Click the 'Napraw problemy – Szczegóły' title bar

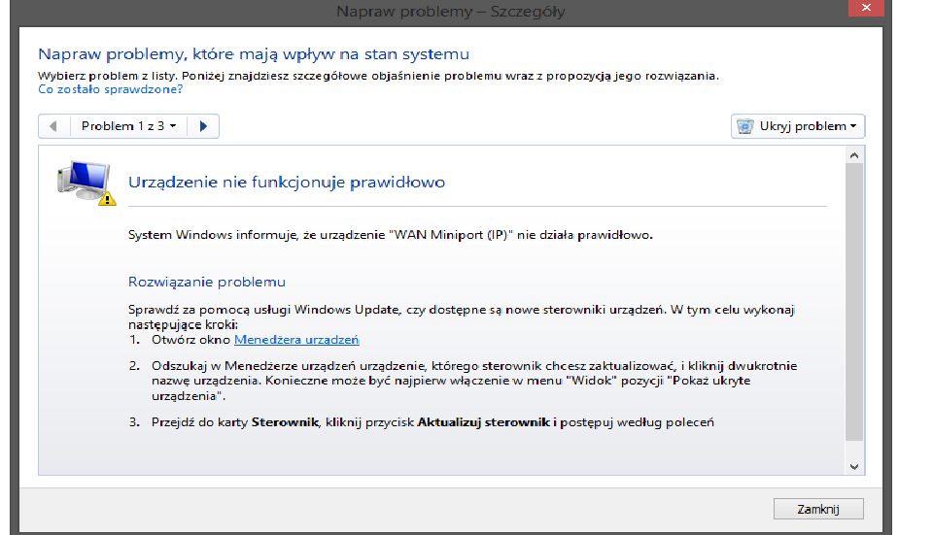[450, 12]
